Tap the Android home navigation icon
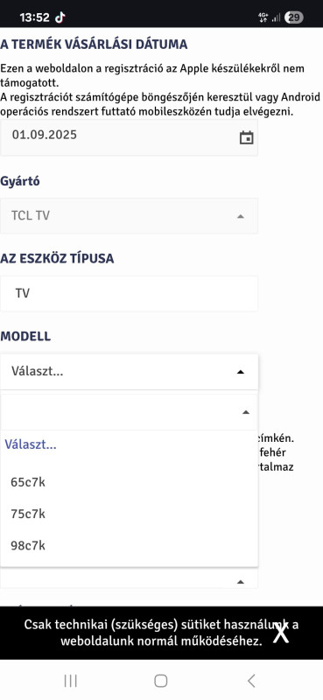Image resolution: width=323 pixels, height=700 pixels. [161, 681]
